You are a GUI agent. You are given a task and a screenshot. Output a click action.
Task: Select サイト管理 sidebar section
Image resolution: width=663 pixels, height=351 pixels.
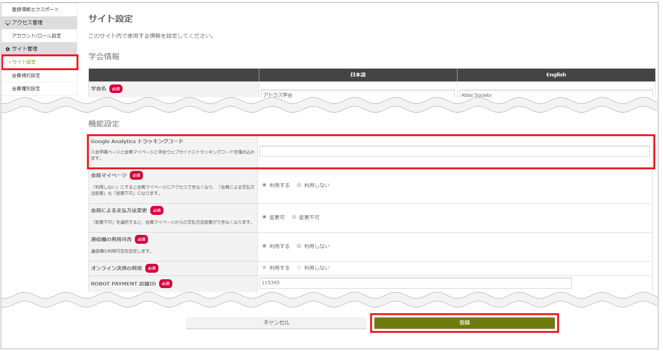(x=39, y=49)
